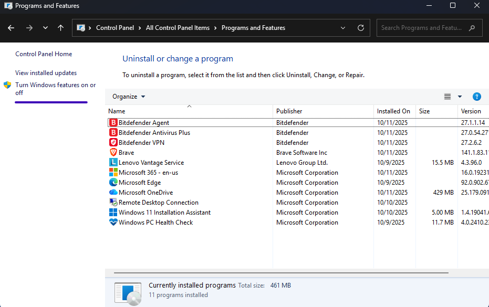
Task: Sort programs by Installed On column
Action: tap(393, 111)
